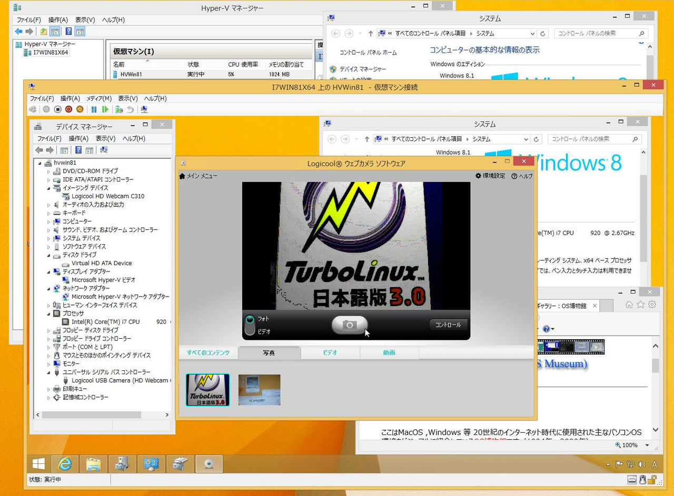674x496 pixels.
Task: Click the orange Save state VM toolbar icon
Action: 80,109
